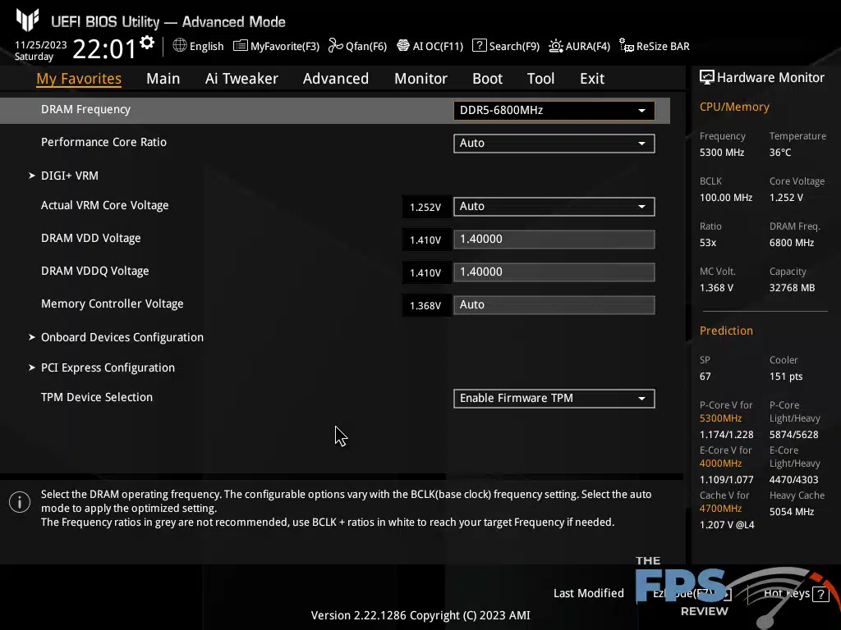Click the Last Modified button

tap(588, 593)
